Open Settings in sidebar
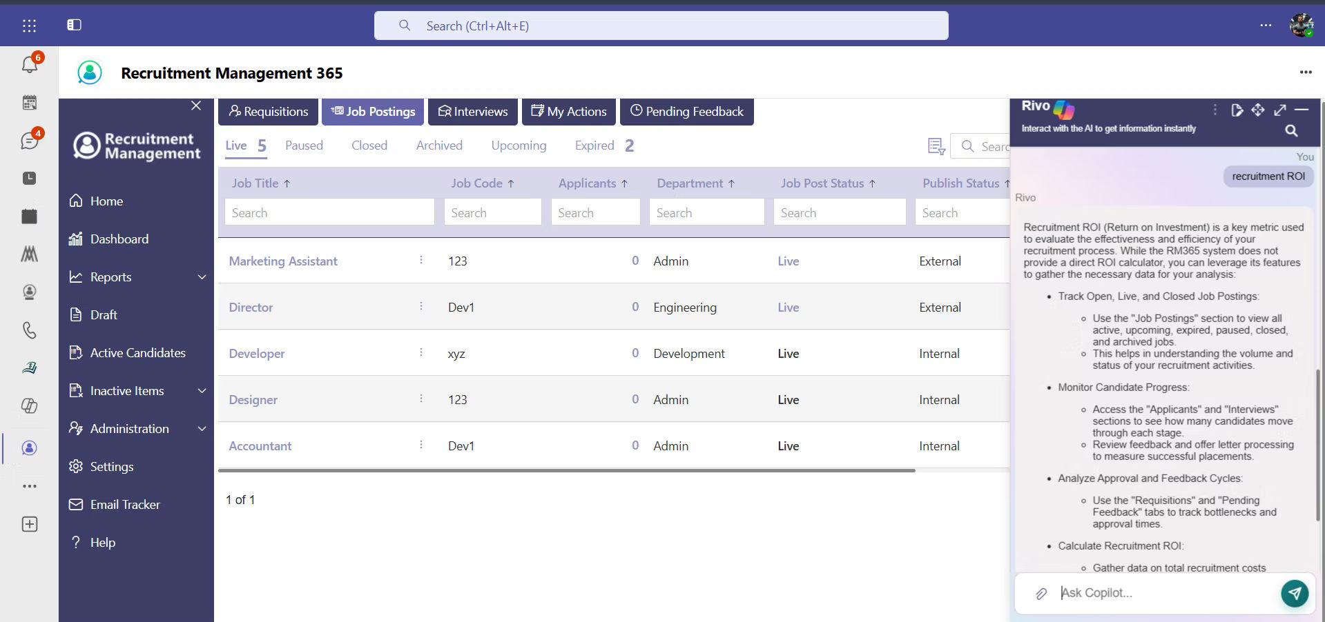Screen dimensions: 1325x622 (x=101, y=467)
